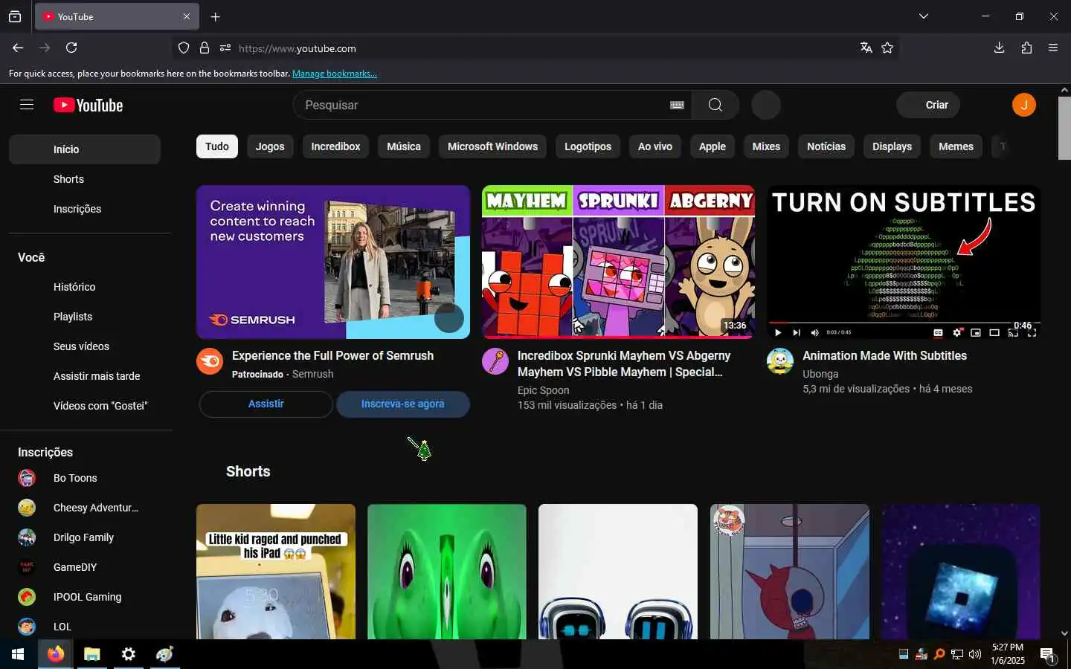Select the Música filter chip

pos(404,146)
